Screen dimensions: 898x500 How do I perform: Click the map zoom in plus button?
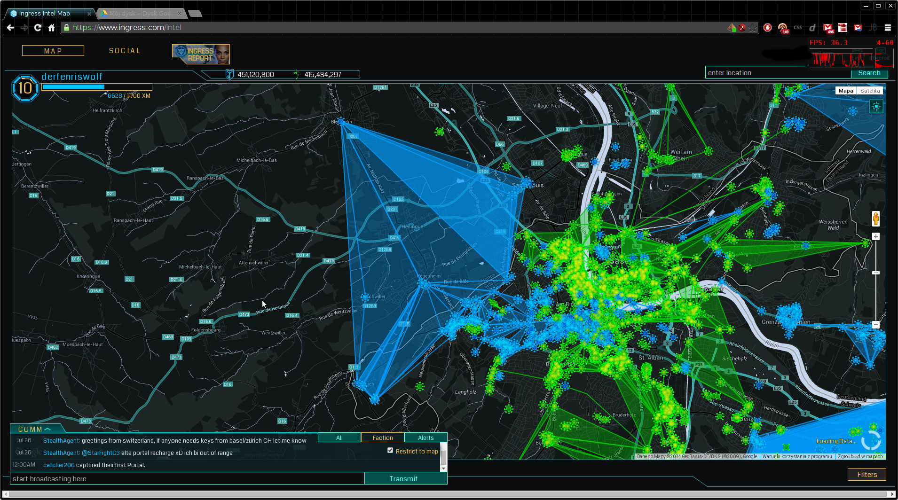click(x=875, y=236)
